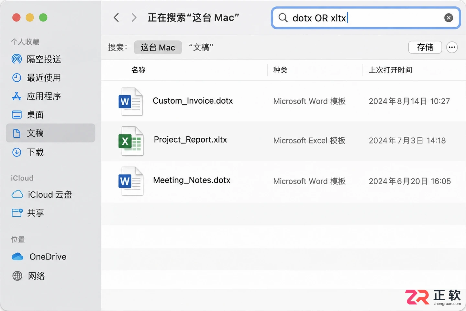Sort by the 上次打开时间 column header

[391, 70]
